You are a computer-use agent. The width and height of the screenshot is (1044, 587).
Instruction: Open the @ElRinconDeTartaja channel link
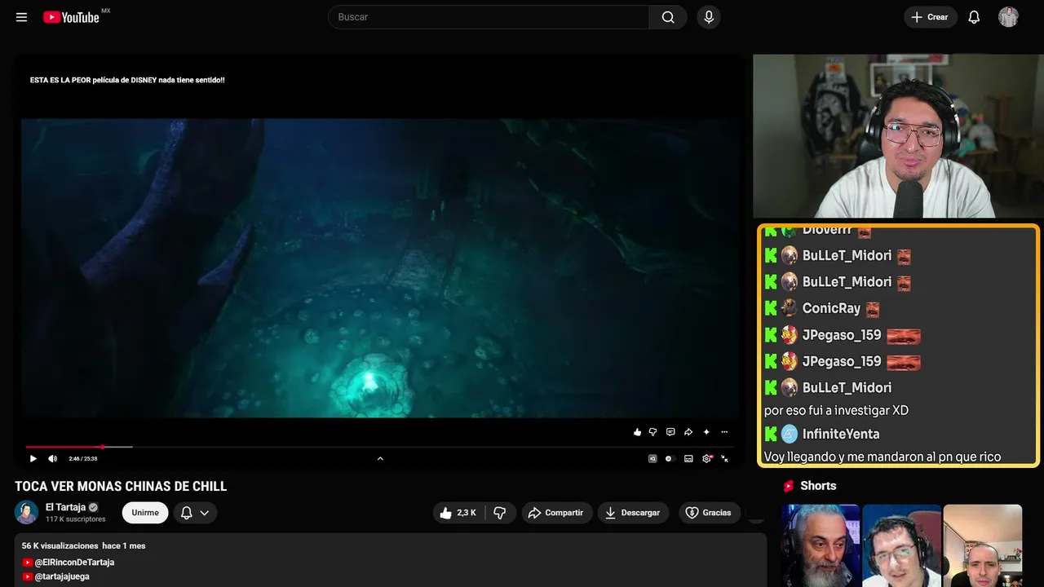(74, 562)
